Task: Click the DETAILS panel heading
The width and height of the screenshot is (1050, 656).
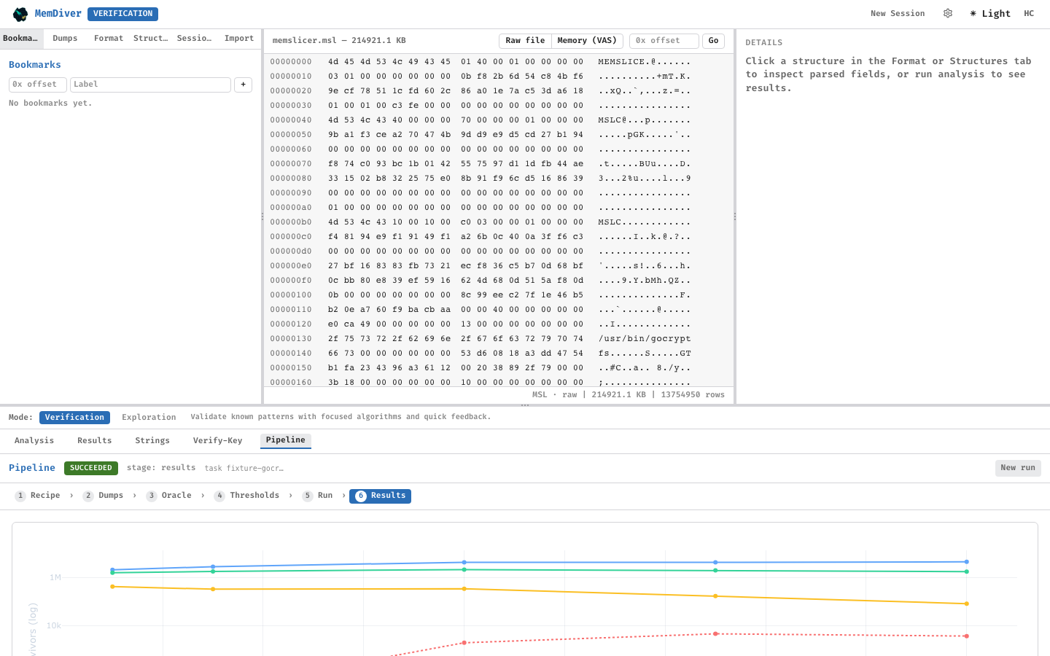Action: click(764, 43)
